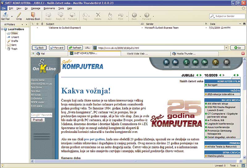Select the Drafts folder
Image resolution: width=247 pixels, height=168 pixels.
tap(15, 41)
